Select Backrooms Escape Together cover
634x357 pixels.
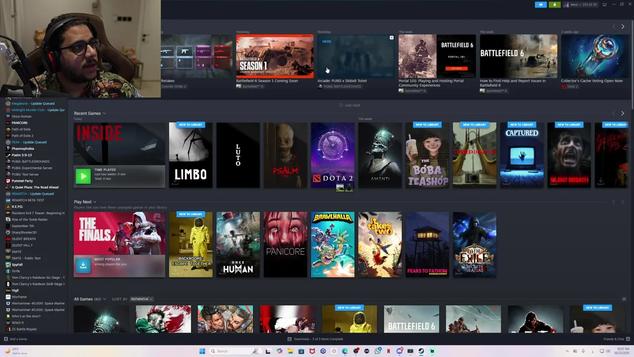[191, 244]
